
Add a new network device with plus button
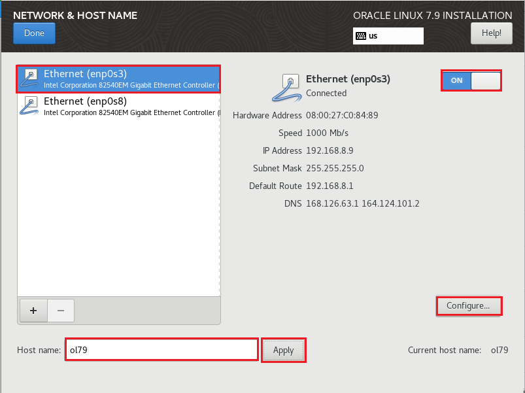[33, 311]
